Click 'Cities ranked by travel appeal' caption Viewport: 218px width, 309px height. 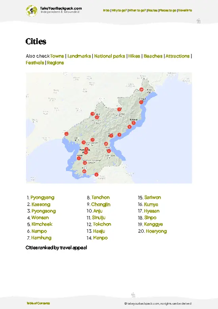(56, 248)
